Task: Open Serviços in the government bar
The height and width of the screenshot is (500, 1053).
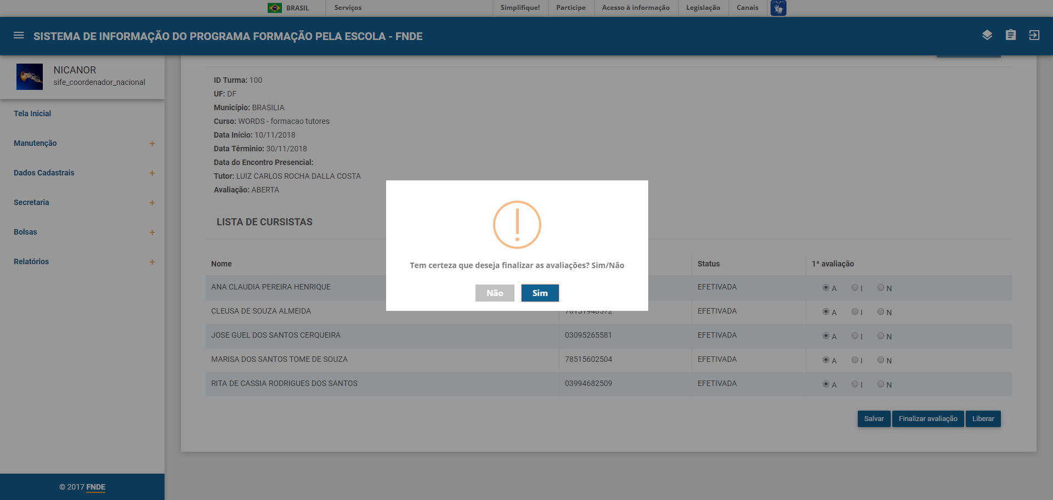Action: coord(348,8)
